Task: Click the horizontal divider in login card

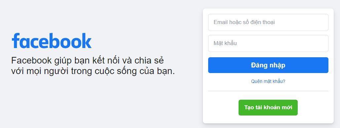Action: pyautogui.click(x=268, y=91)
